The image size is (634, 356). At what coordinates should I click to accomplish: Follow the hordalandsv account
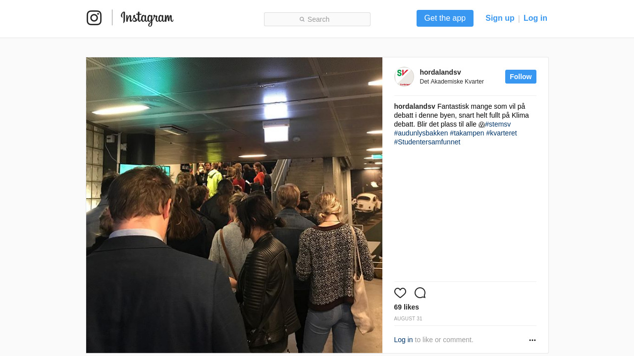[521, 77]
